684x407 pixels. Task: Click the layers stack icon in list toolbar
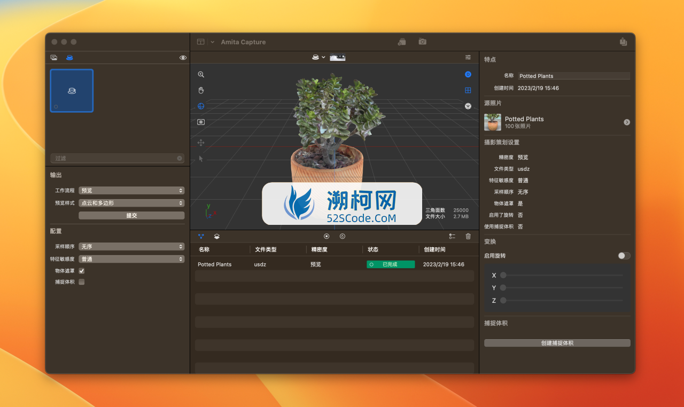pos(216,236)
